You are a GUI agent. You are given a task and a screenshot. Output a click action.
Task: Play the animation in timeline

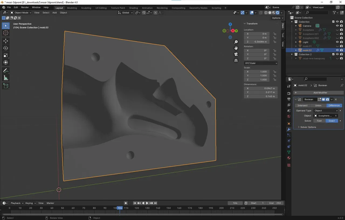click(147, 203)
